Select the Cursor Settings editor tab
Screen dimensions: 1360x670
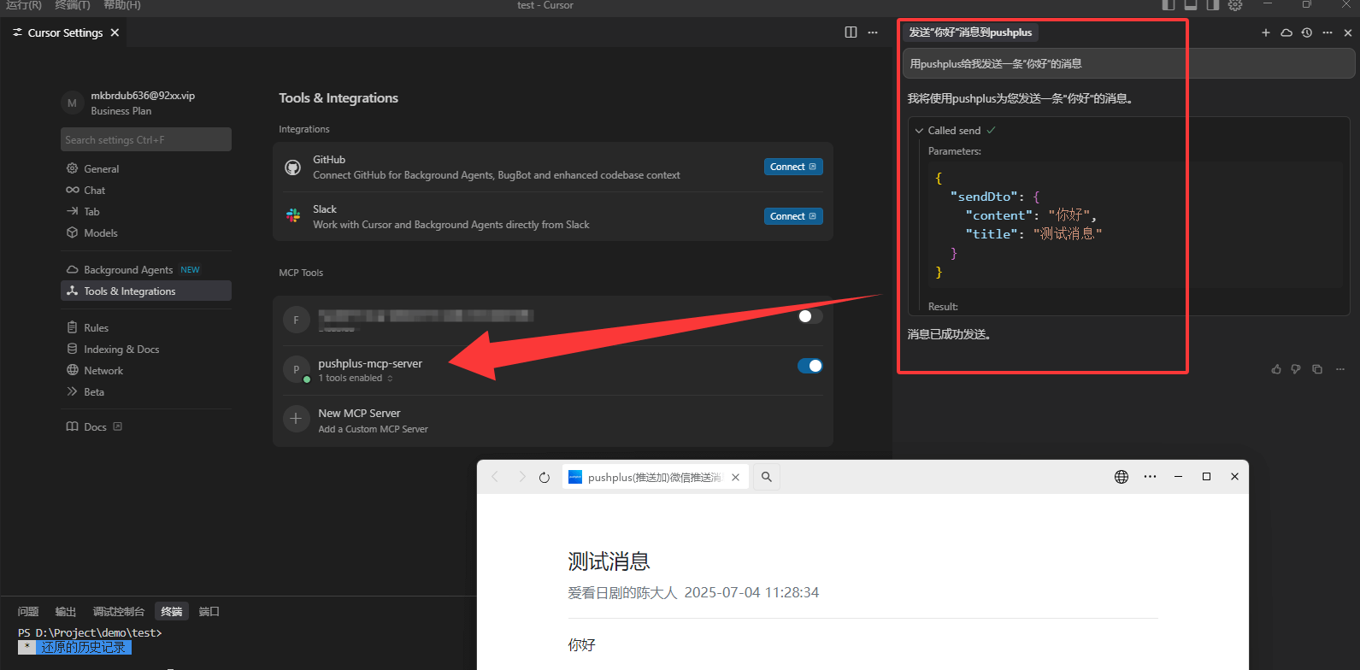(66, 32)
